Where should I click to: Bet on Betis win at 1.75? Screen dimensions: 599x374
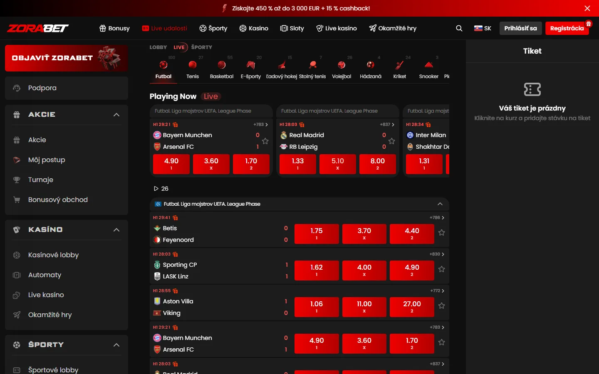click(317, 234)
